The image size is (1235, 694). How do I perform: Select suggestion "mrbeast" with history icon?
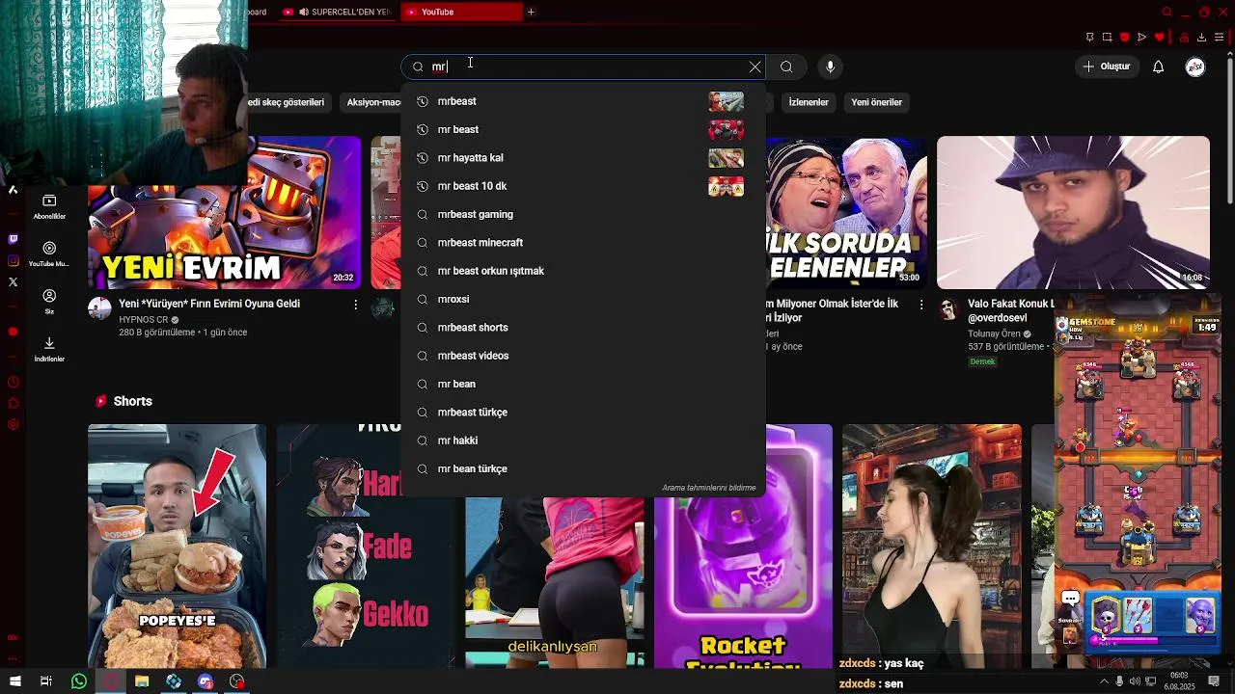click(583, 101)
